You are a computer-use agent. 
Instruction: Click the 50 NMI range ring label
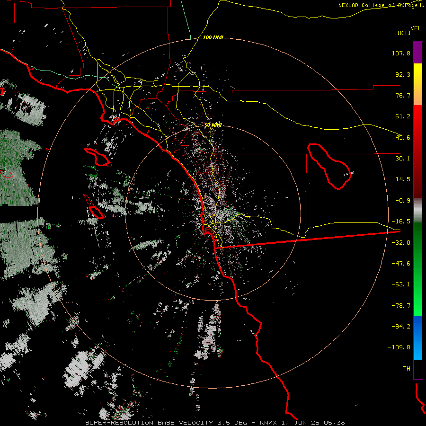[x=213, y=125]
